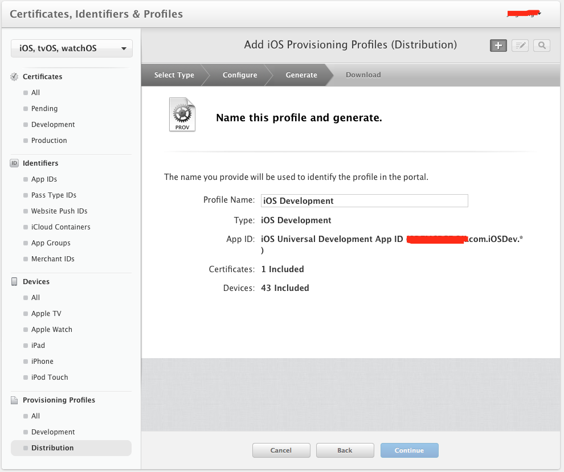Open the account name dropdown at top right

pyautogui.click(x=524, y=14)
